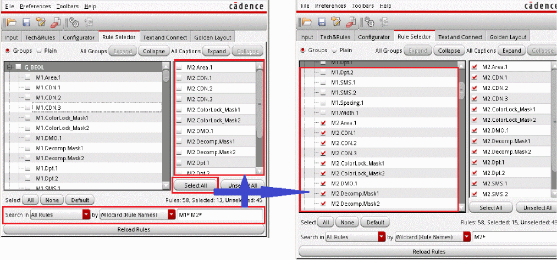This screenshot has width=557, height=260.
Task: Select the M1.CDN.3 row in left tree
Action: click(97, 108)
